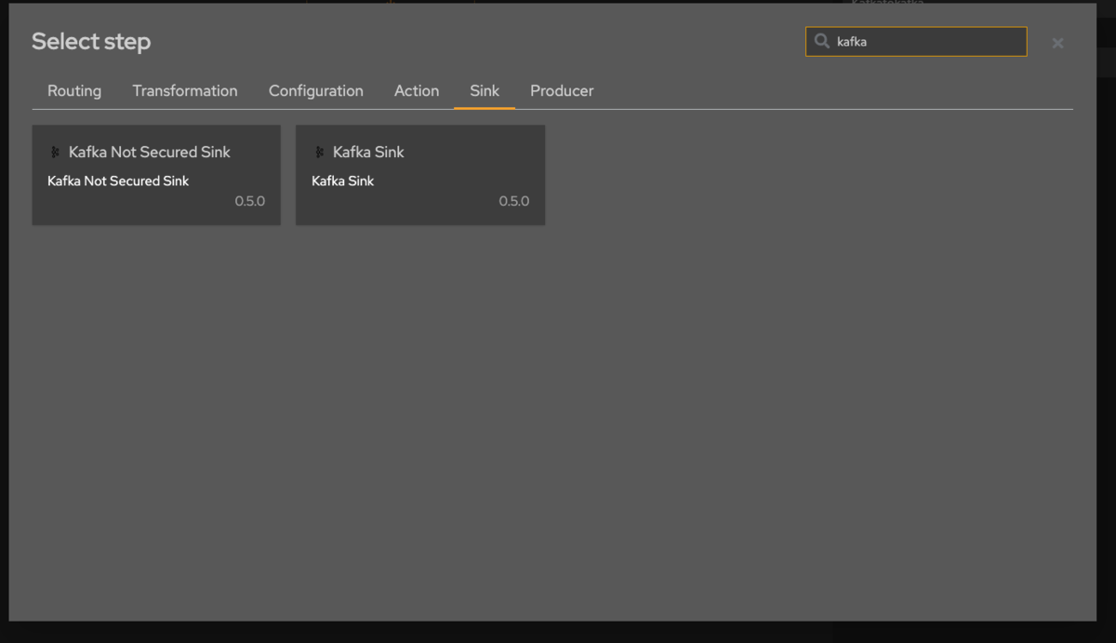Click the Kafka Sink description text
1116x643 pixels.
[x=342, y=181]
